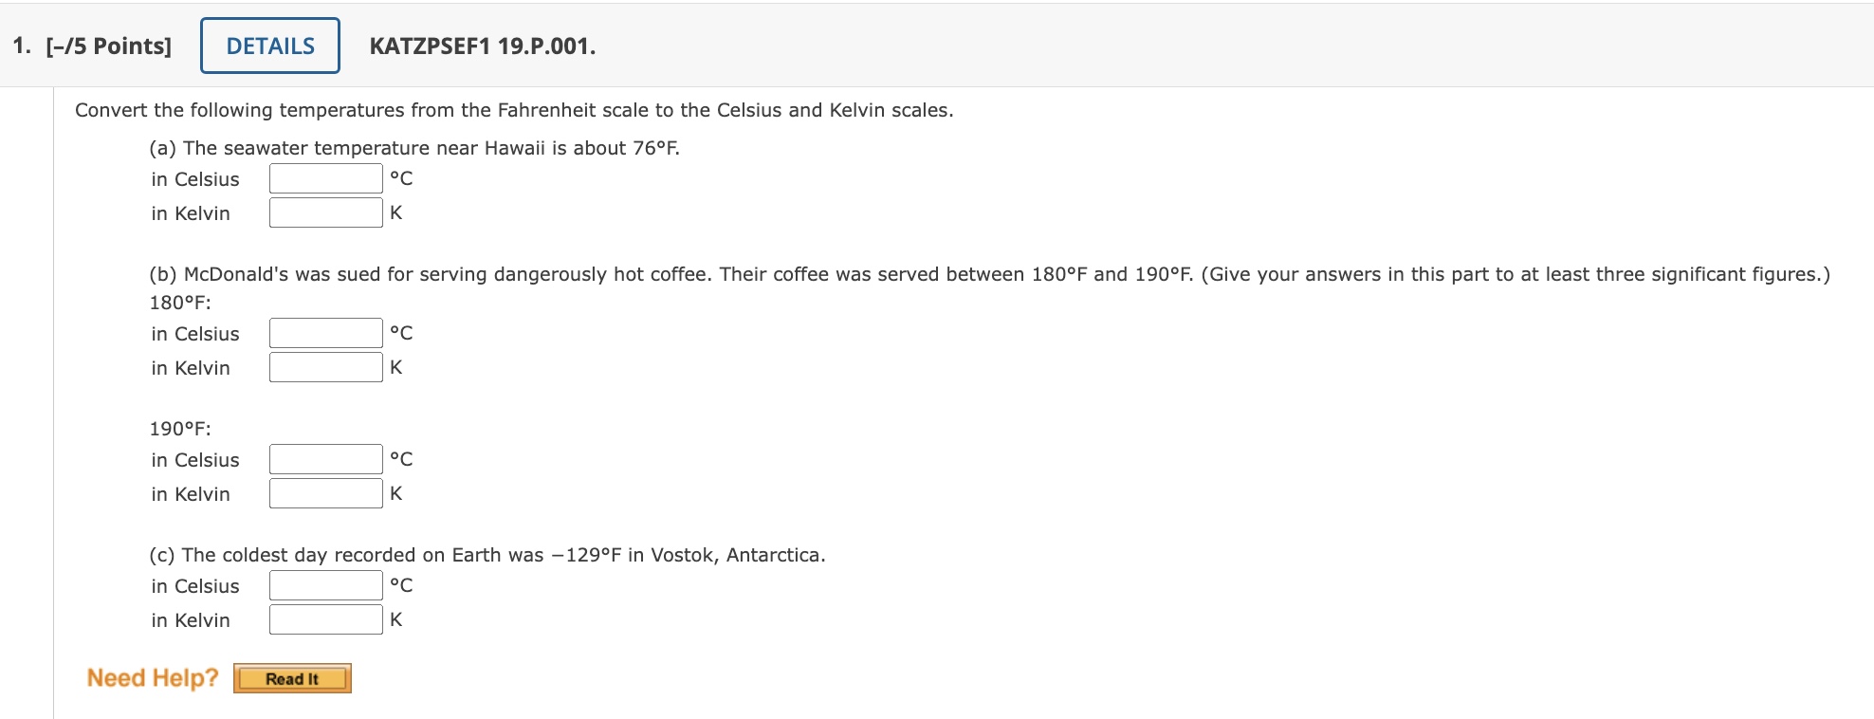Click the Celsius input for coldest day
This screenshot has width=1874, height=719.
(324, 584)
